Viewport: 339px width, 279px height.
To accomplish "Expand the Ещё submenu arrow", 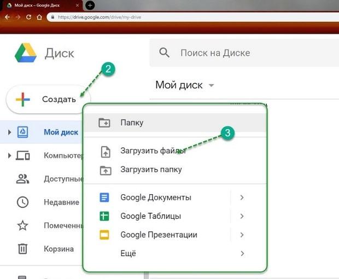I will 242,253.
